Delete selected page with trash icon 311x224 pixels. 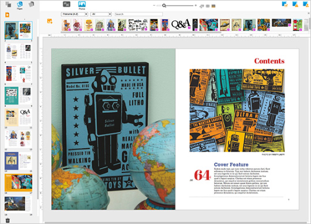point(8,220)
